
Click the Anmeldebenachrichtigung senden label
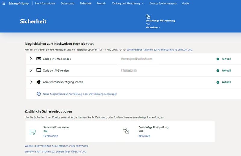pyautogui.click(x=63, y=82)
